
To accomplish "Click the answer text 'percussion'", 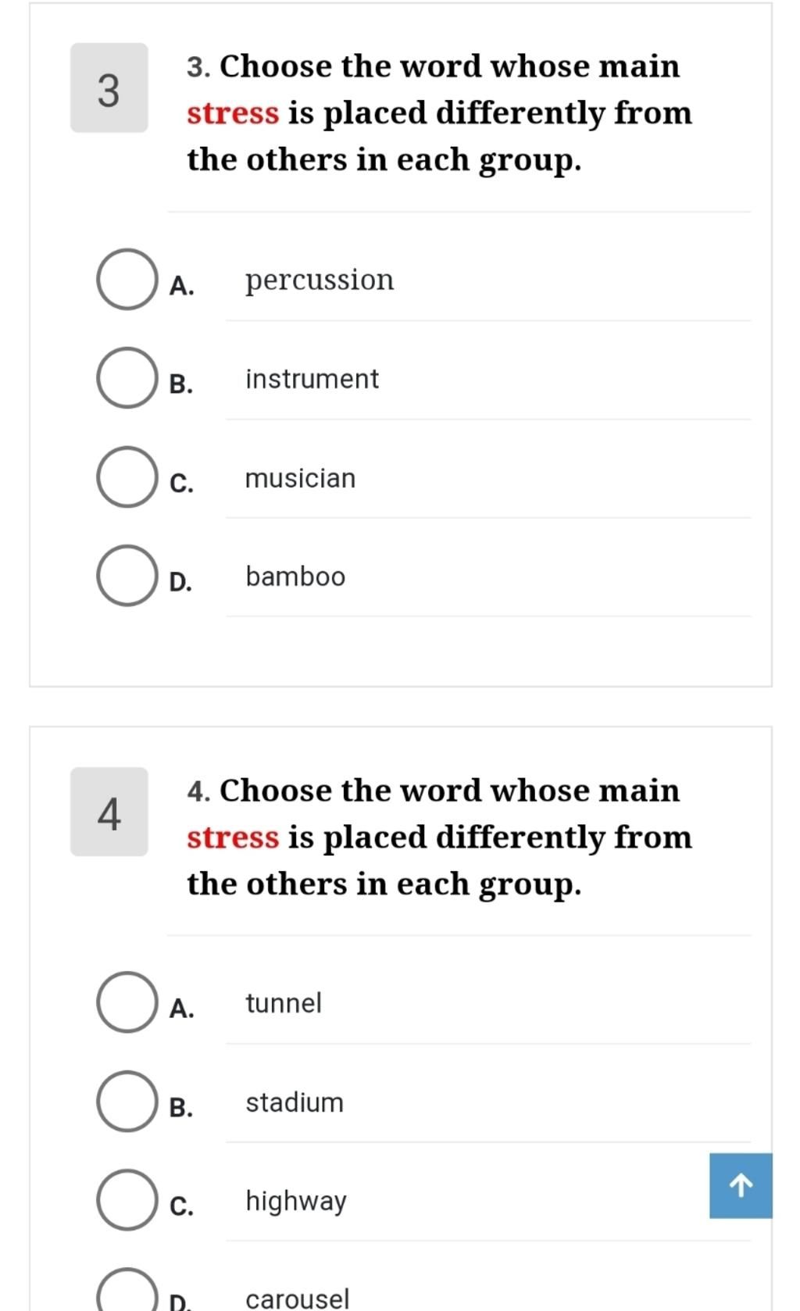I will pyautogui.click(x=320, y=280).
